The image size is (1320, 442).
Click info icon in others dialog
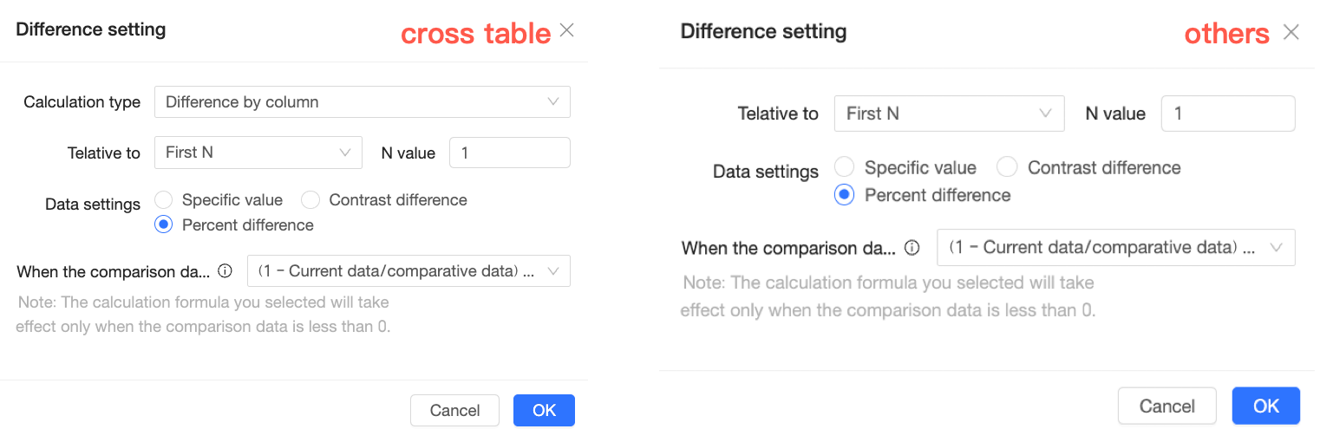tap(912, 248)
